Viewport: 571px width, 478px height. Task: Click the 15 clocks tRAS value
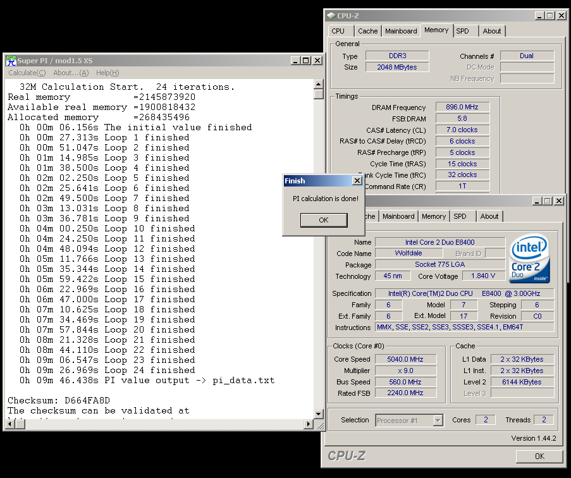click(462, 164)
